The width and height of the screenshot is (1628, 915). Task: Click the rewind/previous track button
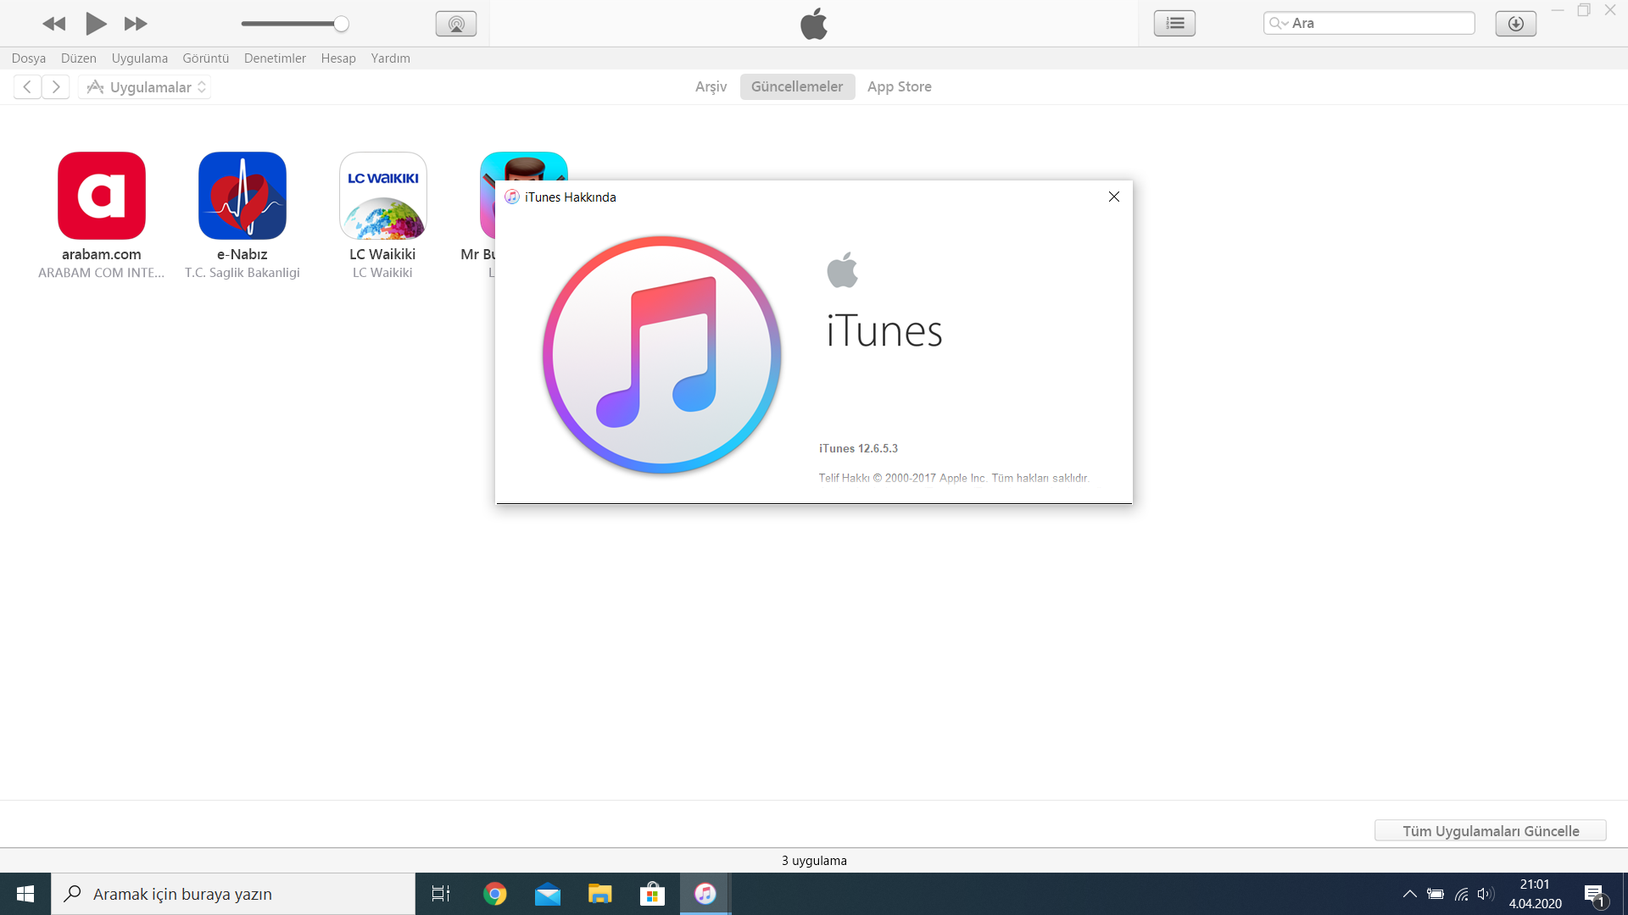coord(54,24)
